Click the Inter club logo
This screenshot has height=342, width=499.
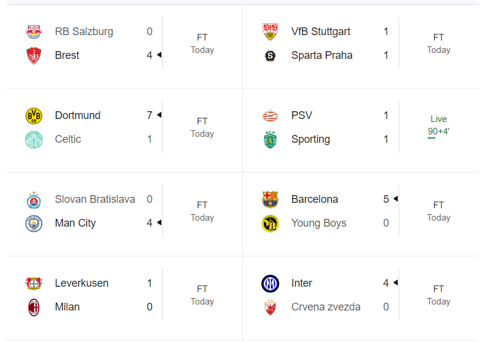pyautogui.click(x=270, y=283)
